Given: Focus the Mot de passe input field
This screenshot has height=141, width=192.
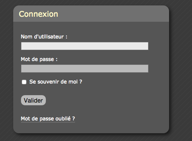Looking at the screenshot, I should coord(85,68).
